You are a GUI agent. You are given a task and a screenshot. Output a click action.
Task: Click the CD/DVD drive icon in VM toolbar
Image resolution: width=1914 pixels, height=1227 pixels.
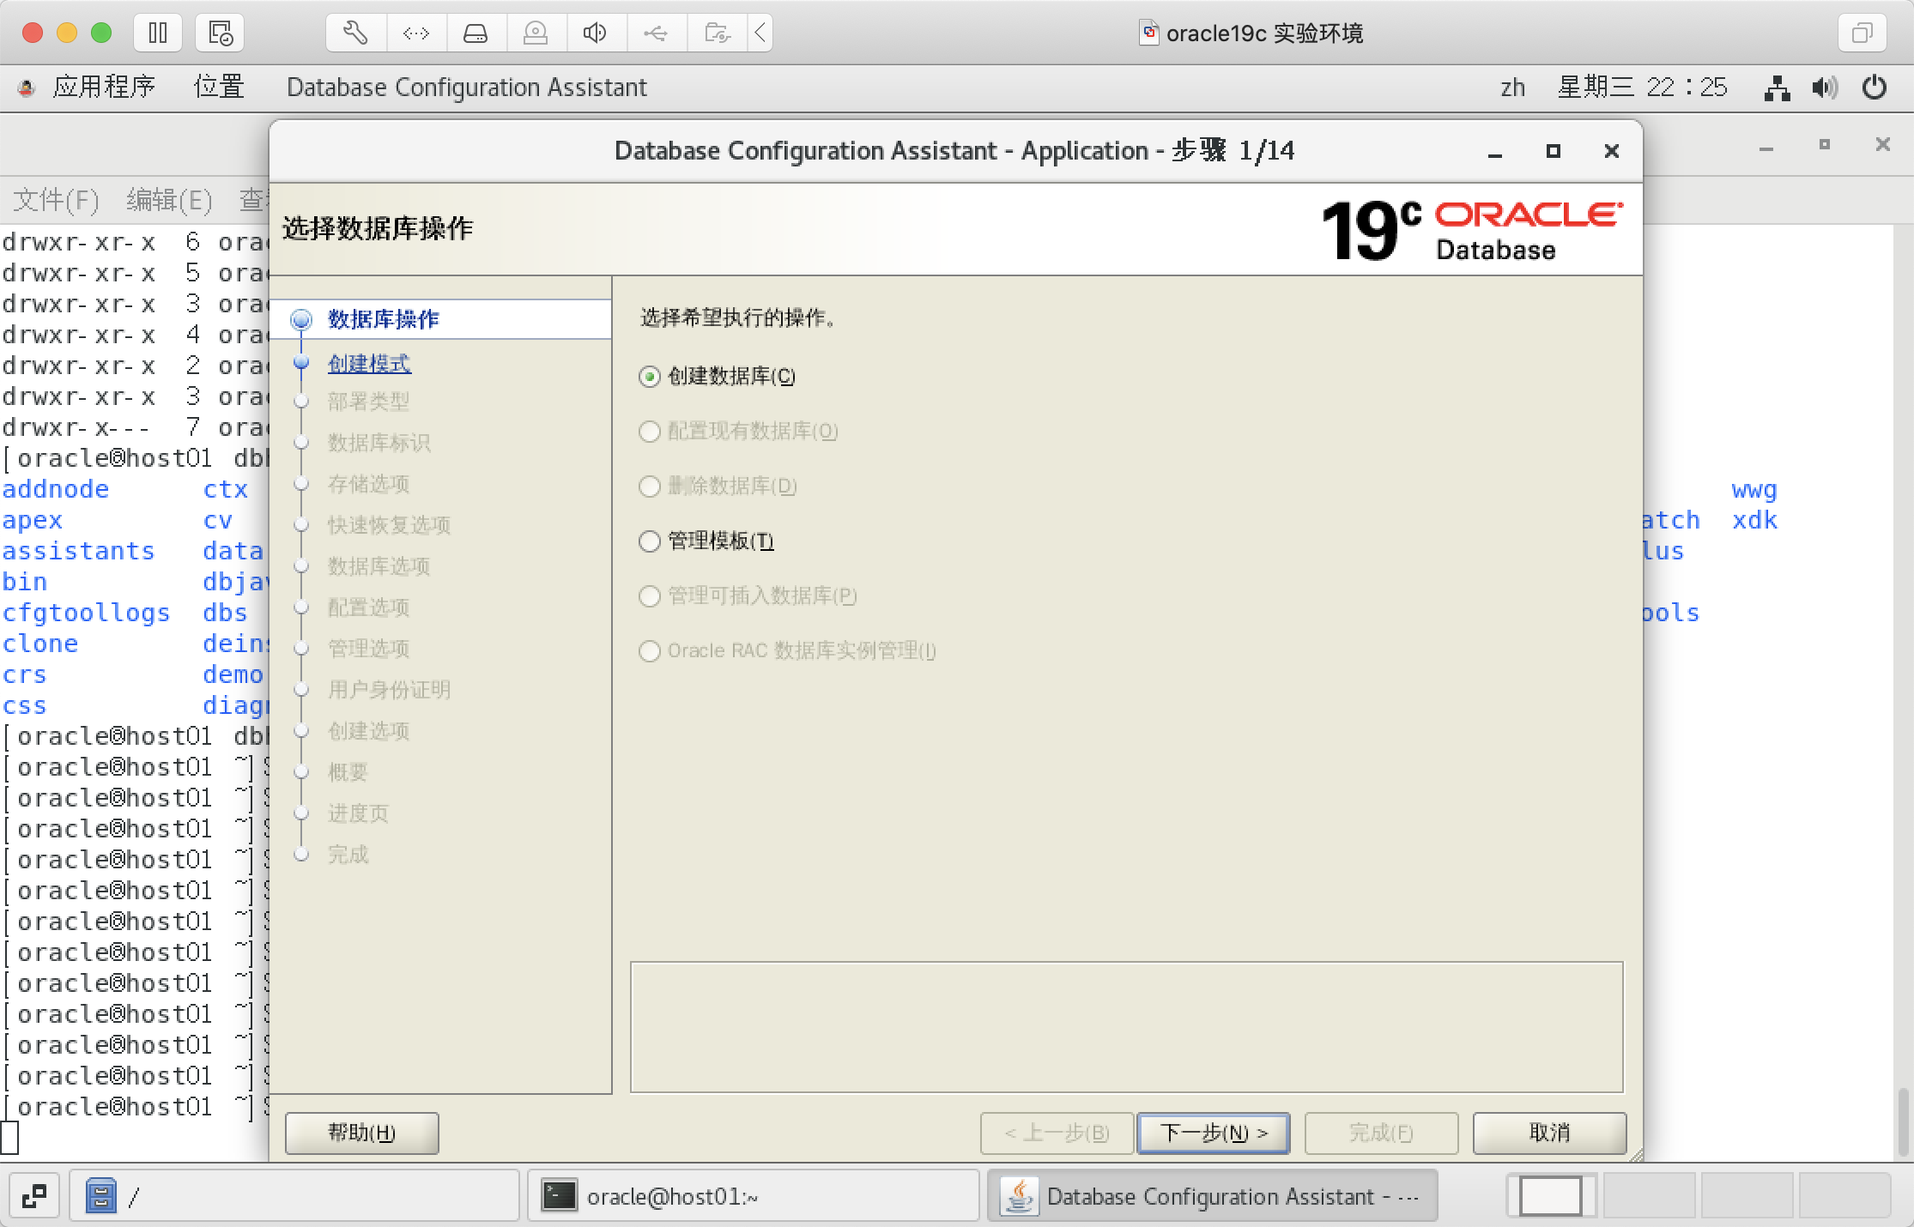point(536,33)
